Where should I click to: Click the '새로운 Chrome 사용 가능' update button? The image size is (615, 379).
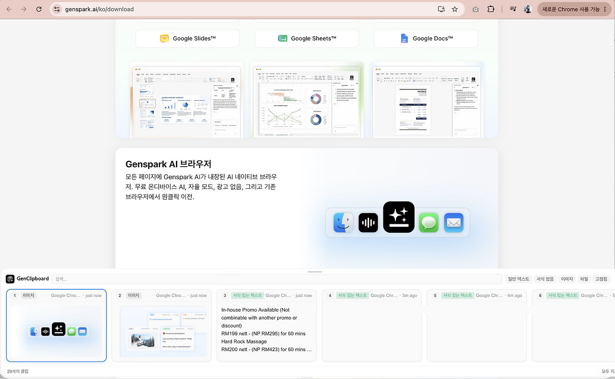click(x=574, y=9)
